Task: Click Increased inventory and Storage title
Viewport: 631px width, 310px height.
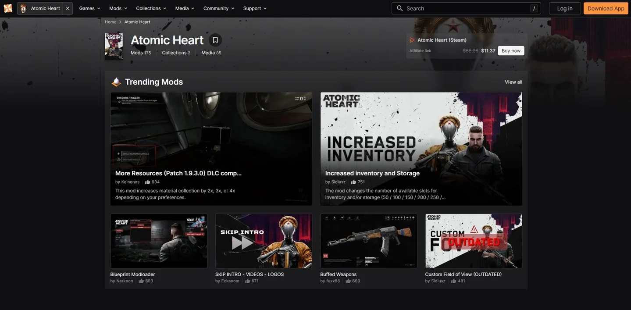Action: 372,173
